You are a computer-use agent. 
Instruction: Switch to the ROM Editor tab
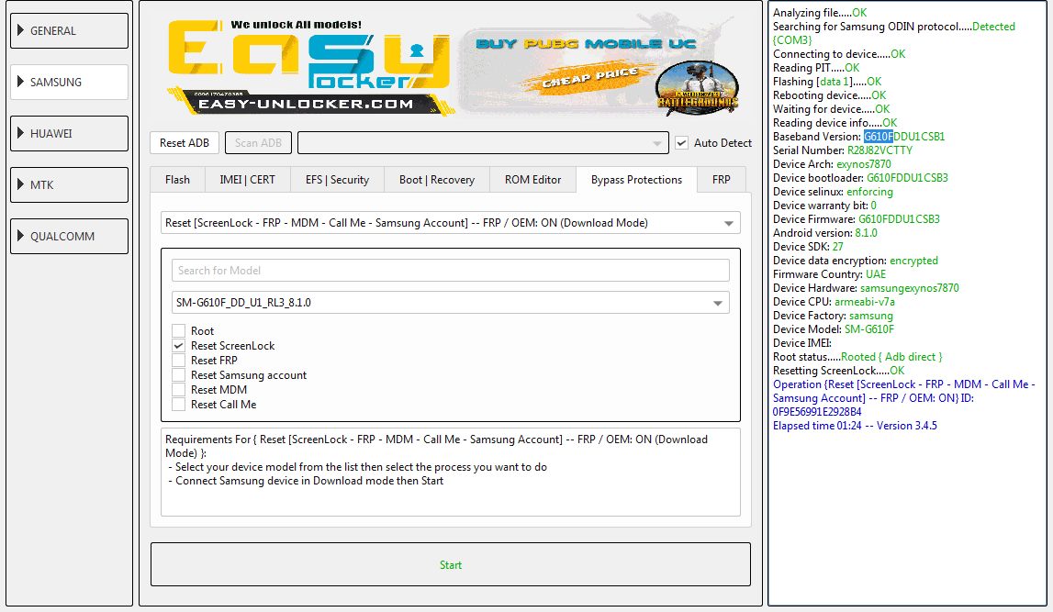[532, 180]
